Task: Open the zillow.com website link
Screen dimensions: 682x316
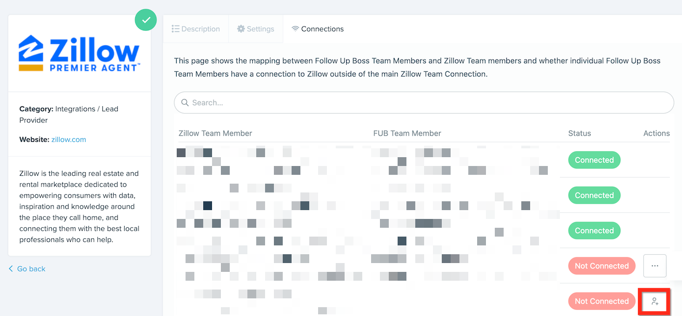Action: tap(68, 140)
